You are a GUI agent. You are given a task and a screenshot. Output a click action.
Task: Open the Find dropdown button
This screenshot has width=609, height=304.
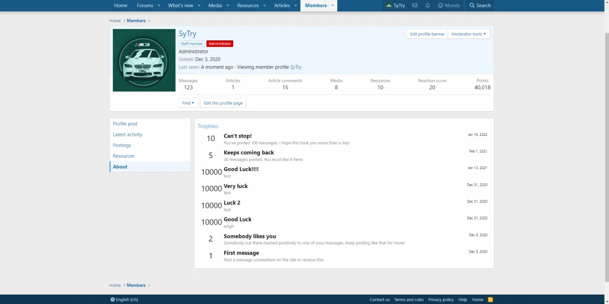pos(188,103)
